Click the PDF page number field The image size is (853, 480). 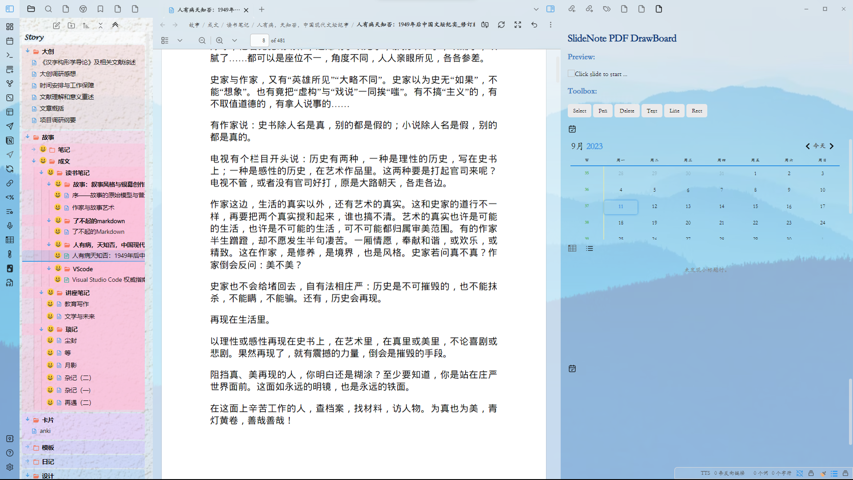259,40
